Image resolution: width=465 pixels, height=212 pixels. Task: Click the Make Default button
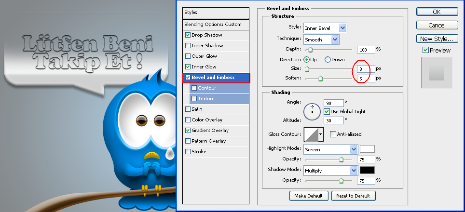click(x=309, y=196)
